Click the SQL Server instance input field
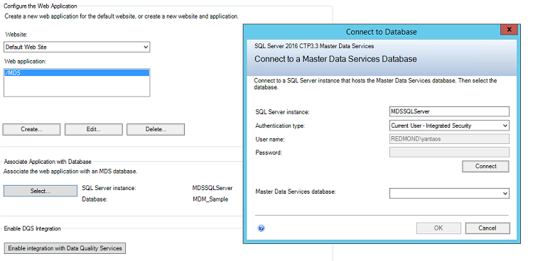Screen dimensions: 533x261 [x=449, y=111]
